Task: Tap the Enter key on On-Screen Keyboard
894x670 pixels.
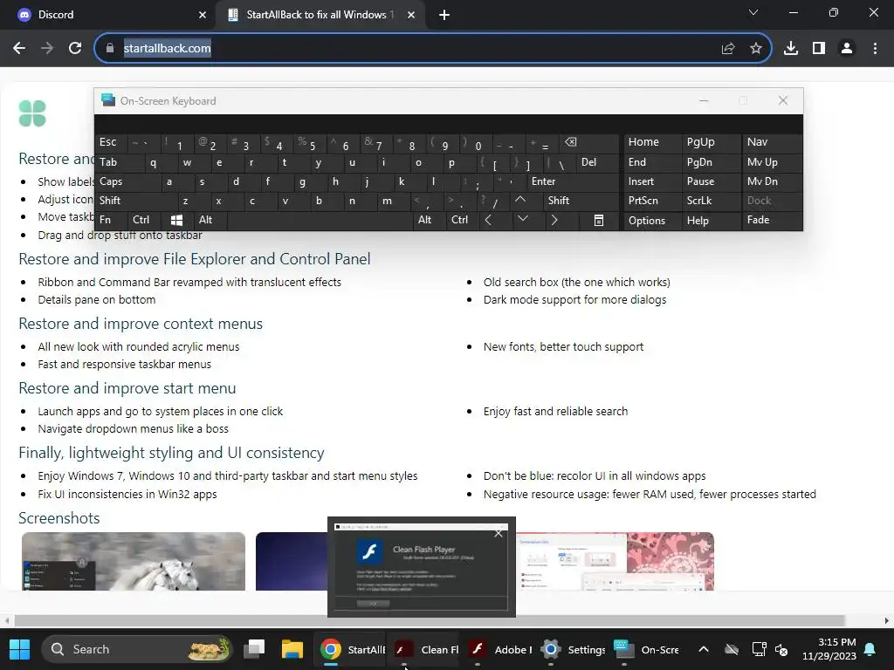Action: 572,181
